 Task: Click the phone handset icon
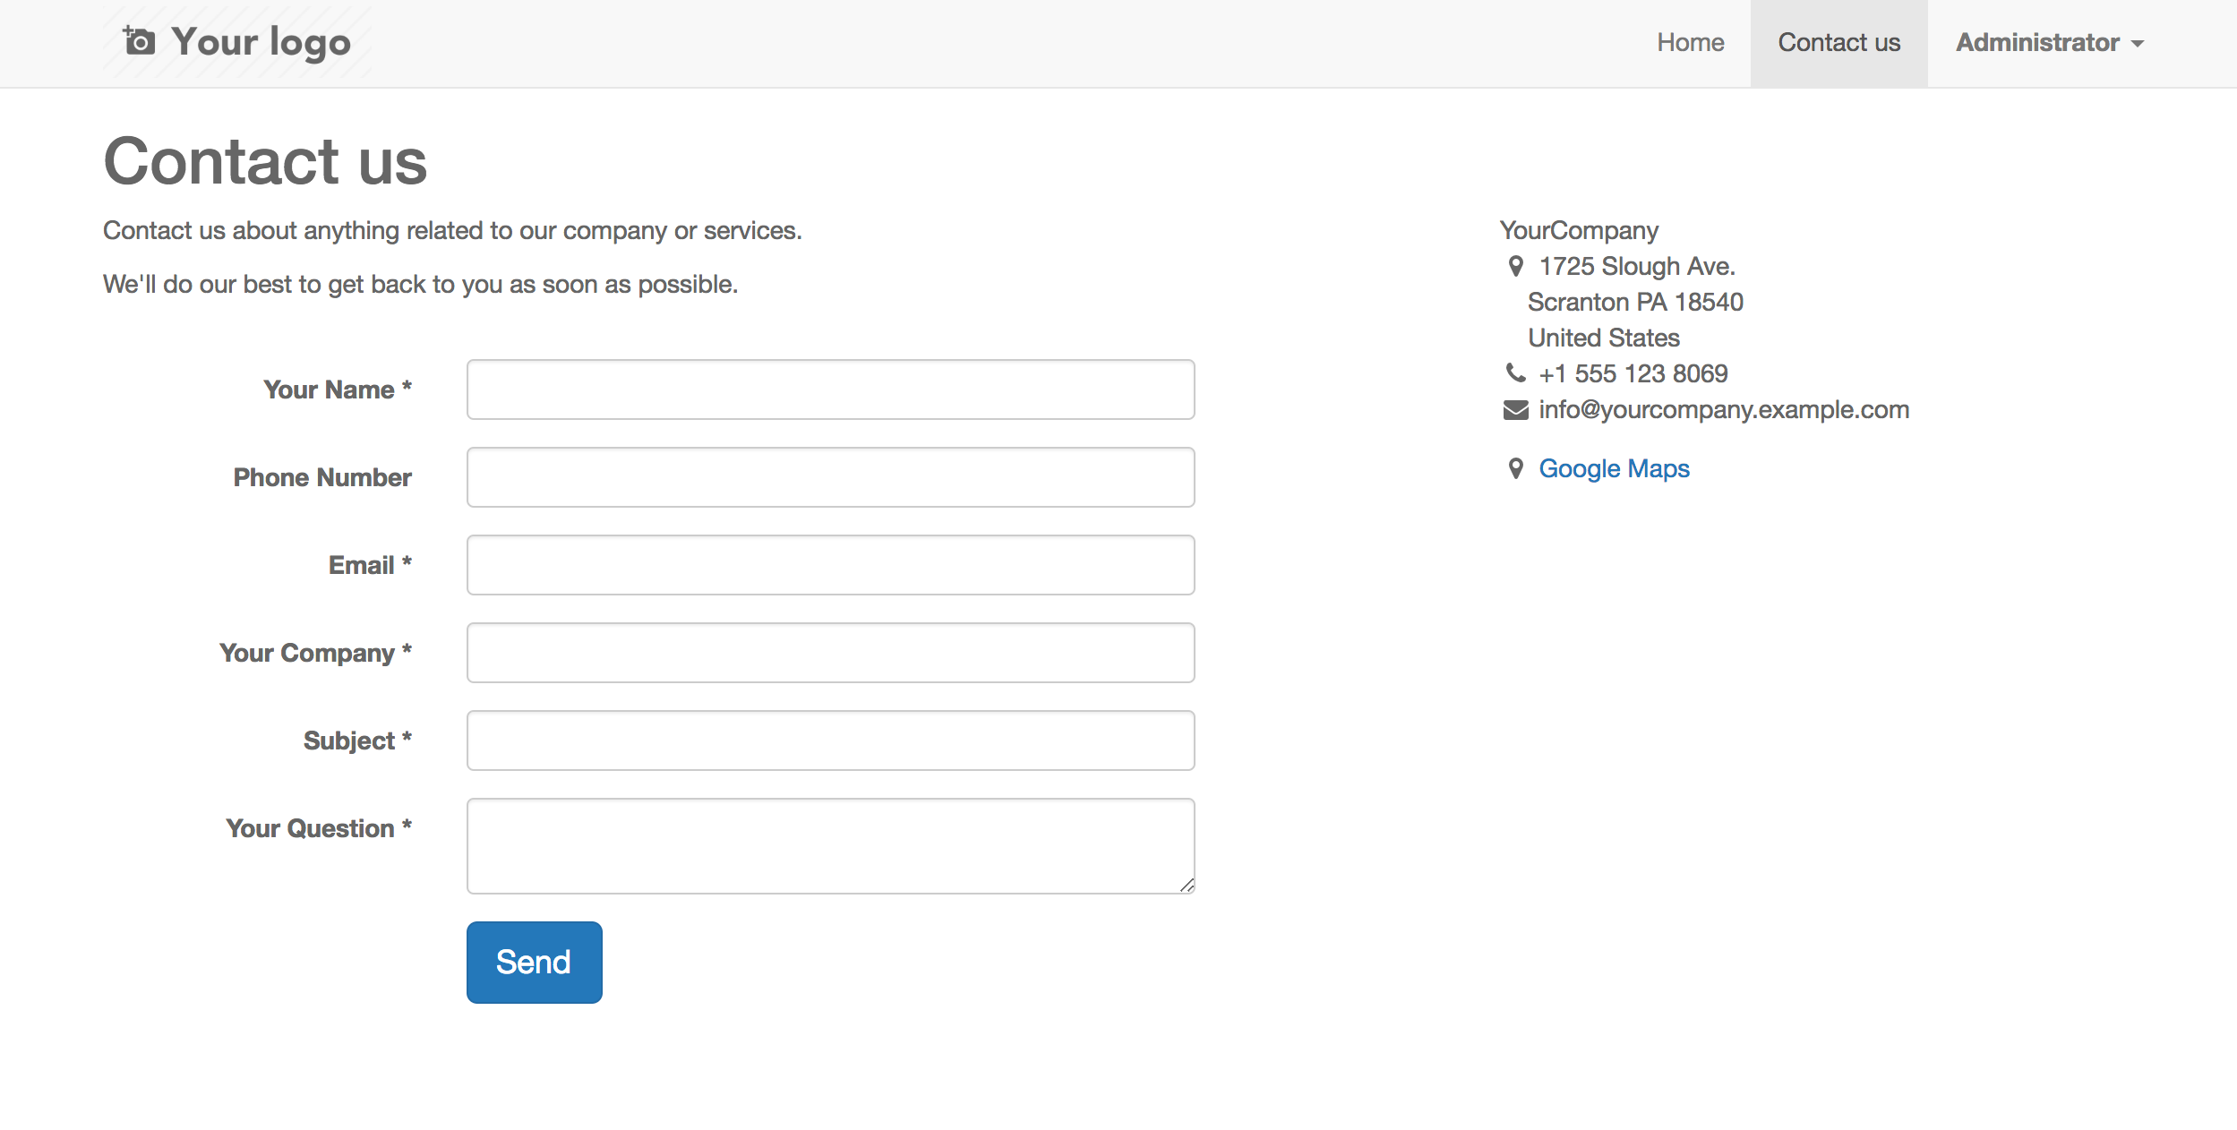[x=1515, y=372]
